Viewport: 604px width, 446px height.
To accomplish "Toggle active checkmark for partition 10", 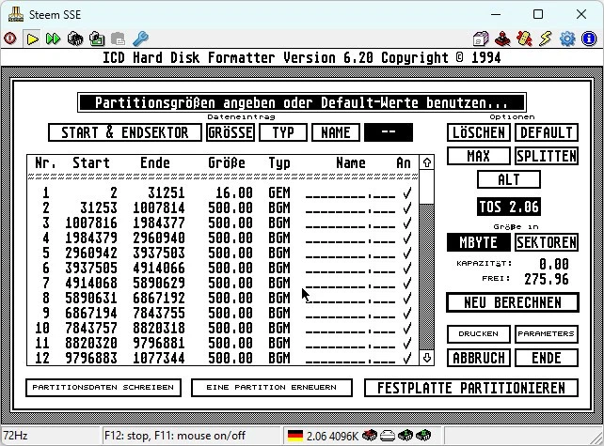I will click(406, 328).
